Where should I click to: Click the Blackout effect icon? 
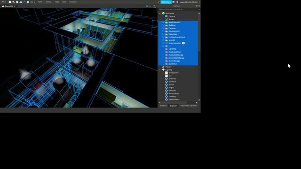pyautogui.click(x=166, y=82)
